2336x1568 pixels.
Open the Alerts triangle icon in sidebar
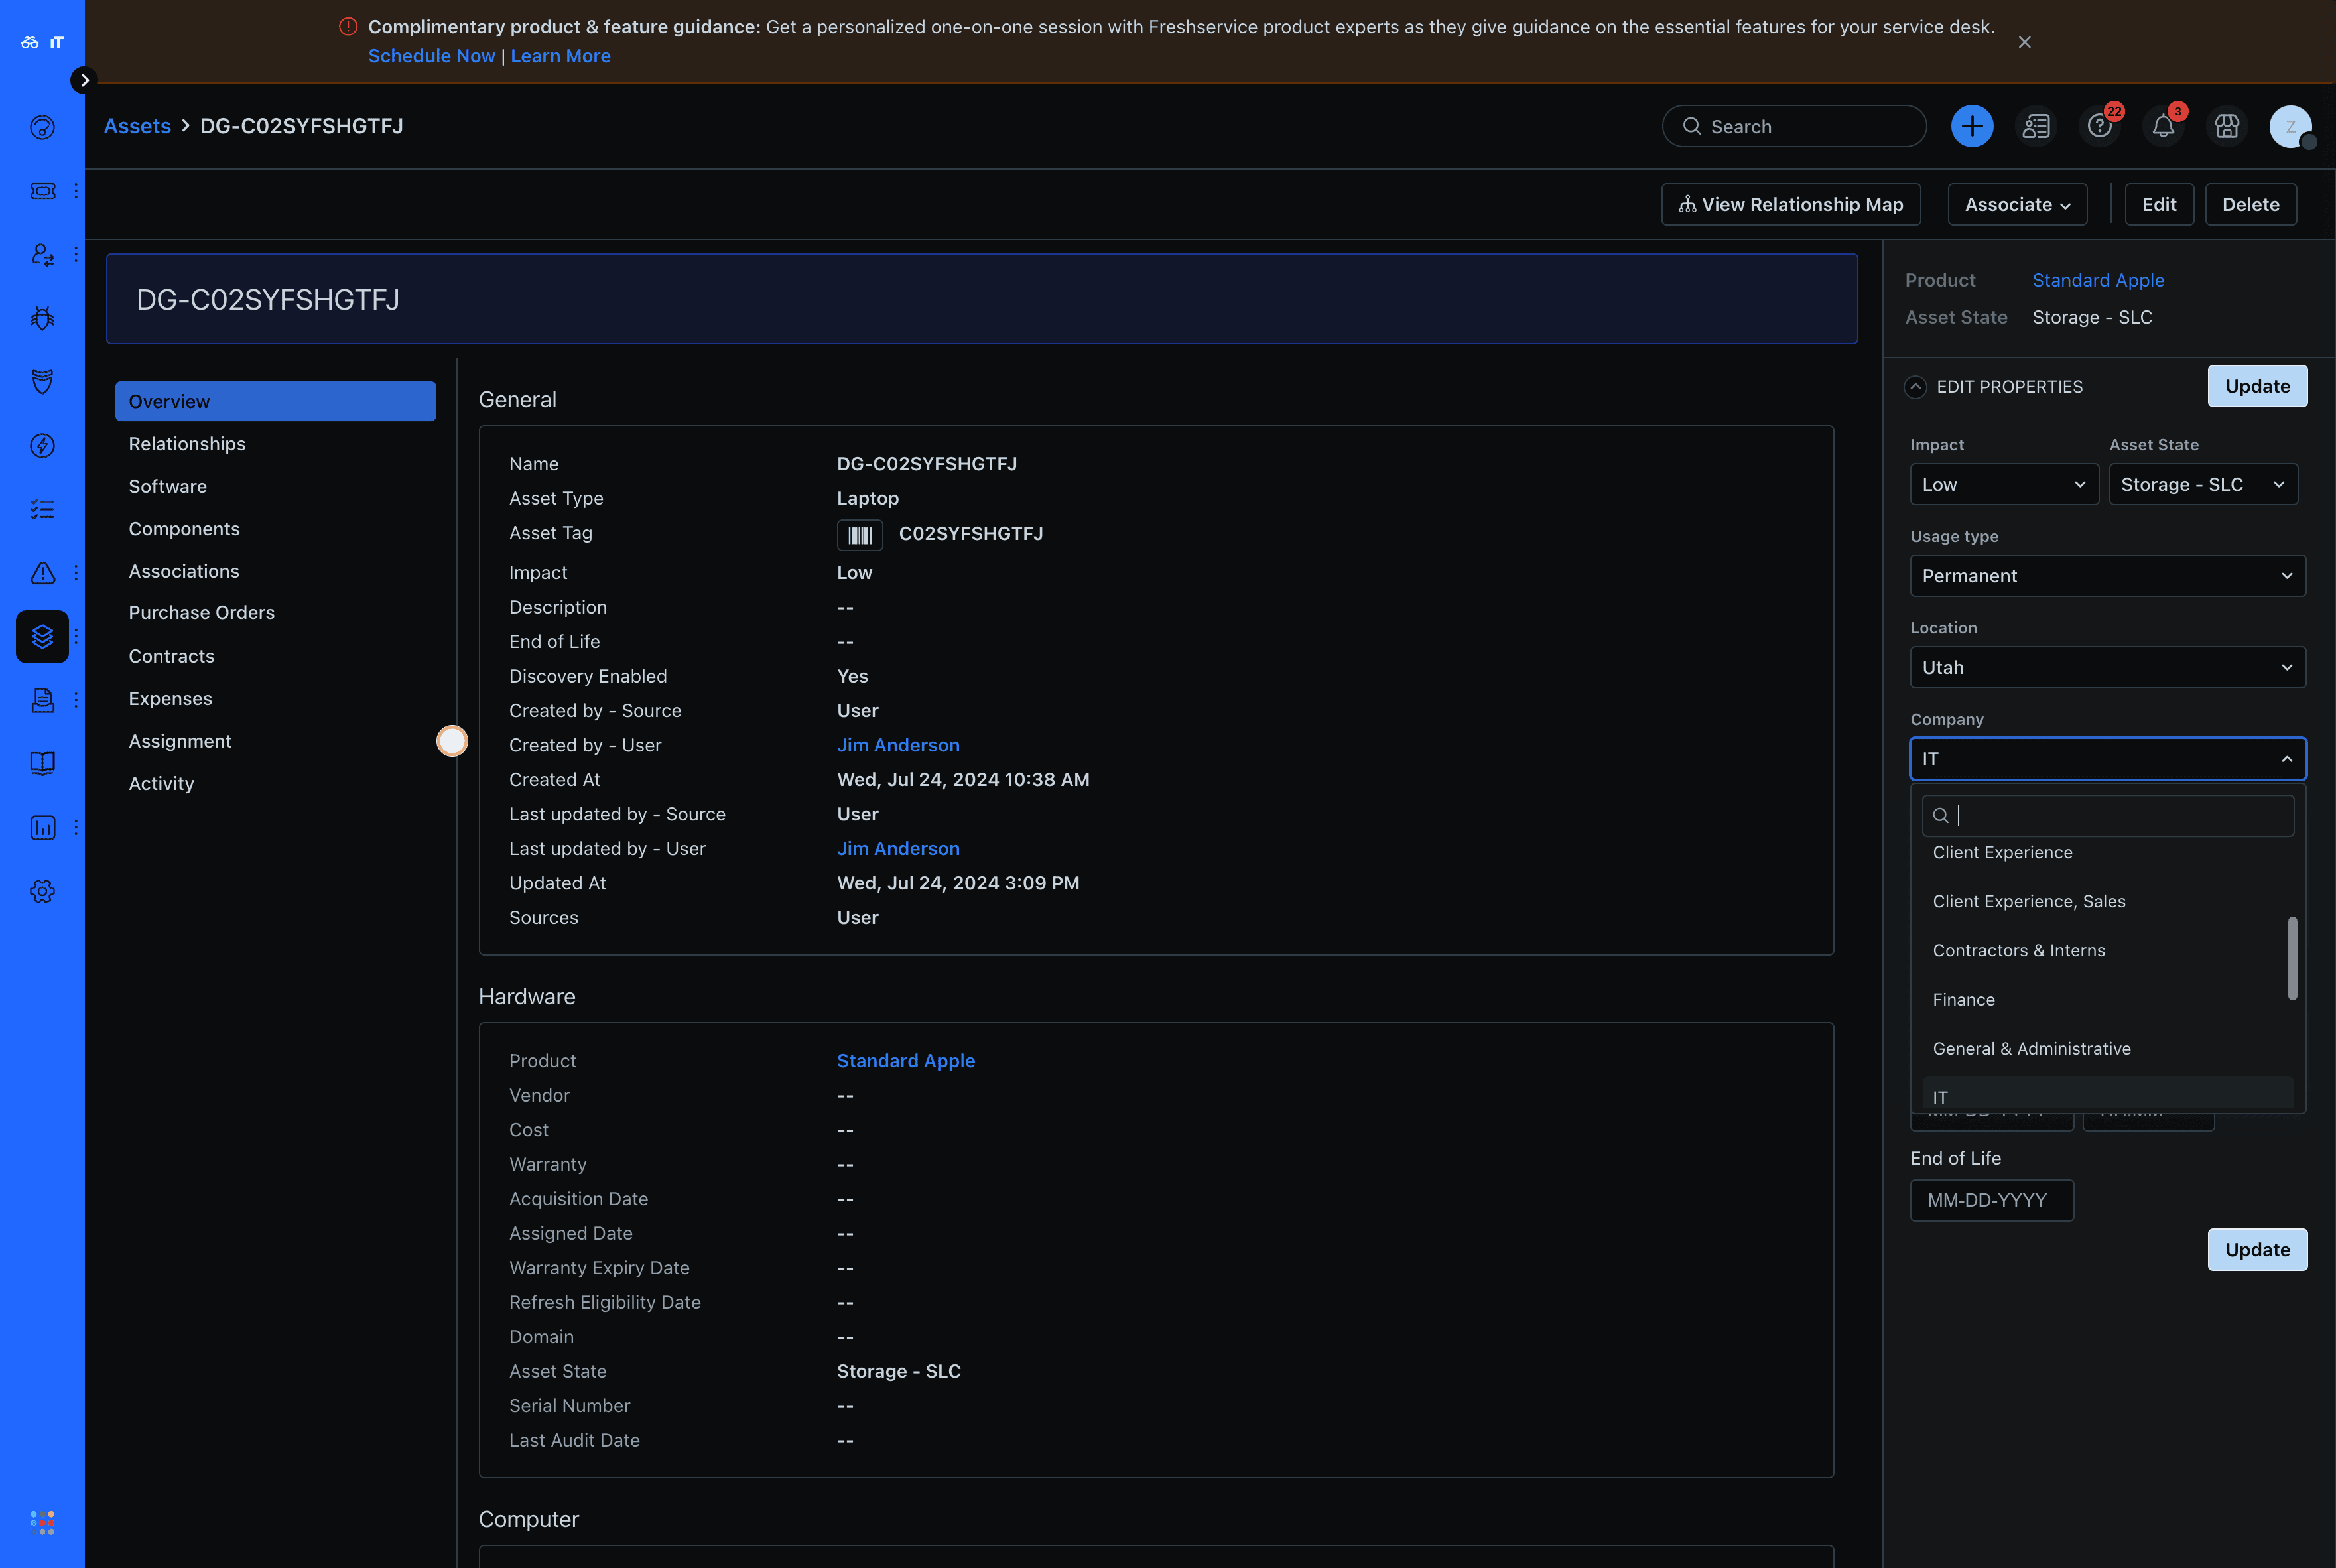[42, 573]
